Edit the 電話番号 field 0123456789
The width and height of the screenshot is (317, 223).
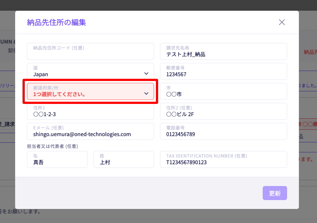(224, 131)
